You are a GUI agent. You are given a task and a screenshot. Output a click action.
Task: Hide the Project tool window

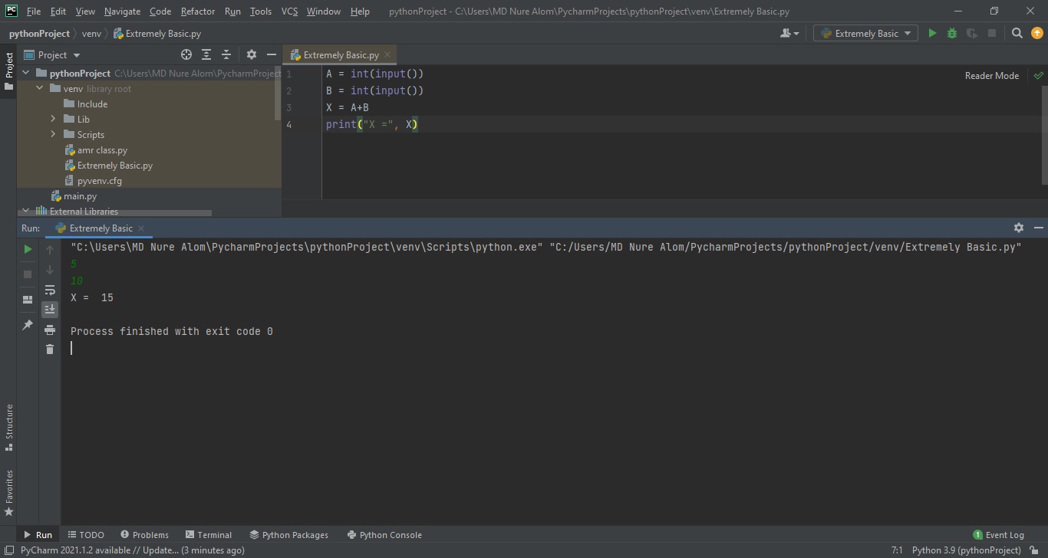(271, 54)
